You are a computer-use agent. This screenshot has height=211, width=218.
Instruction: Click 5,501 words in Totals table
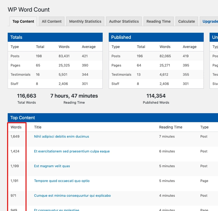[63, 74]
